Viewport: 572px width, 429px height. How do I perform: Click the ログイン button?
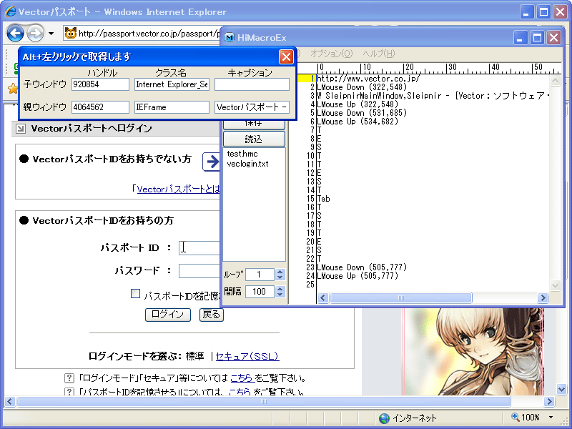pos(168,315)
